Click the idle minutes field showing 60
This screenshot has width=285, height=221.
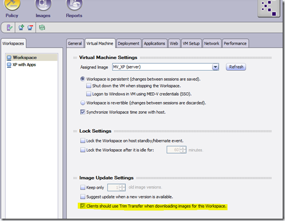[x=174, y=150]
